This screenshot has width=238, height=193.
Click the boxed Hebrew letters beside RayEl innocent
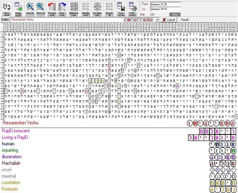click(x=218, y=131)
